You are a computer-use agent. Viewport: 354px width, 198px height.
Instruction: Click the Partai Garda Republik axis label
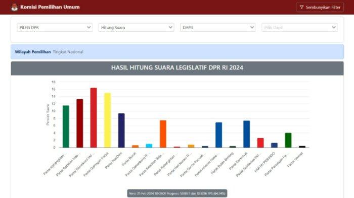(x=193, y=165)
